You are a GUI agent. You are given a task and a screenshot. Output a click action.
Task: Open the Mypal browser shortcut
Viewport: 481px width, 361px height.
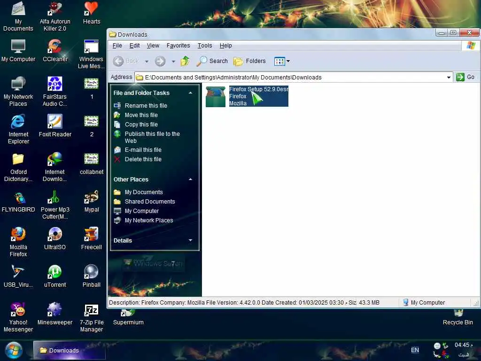[92, 202]
